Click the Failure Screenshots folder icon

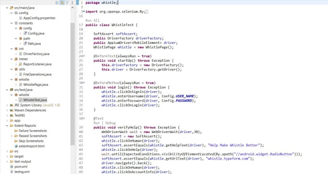[x=16, y=131]
